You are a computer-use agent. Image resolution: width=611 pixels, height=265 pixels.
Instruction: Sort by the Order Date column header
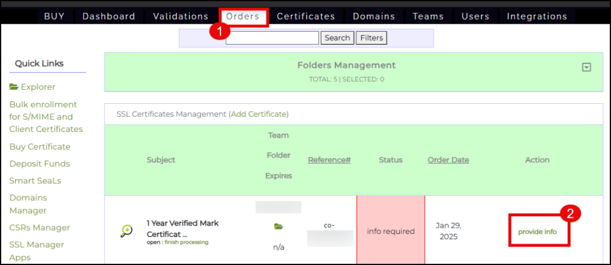click(x=448, y=160)
